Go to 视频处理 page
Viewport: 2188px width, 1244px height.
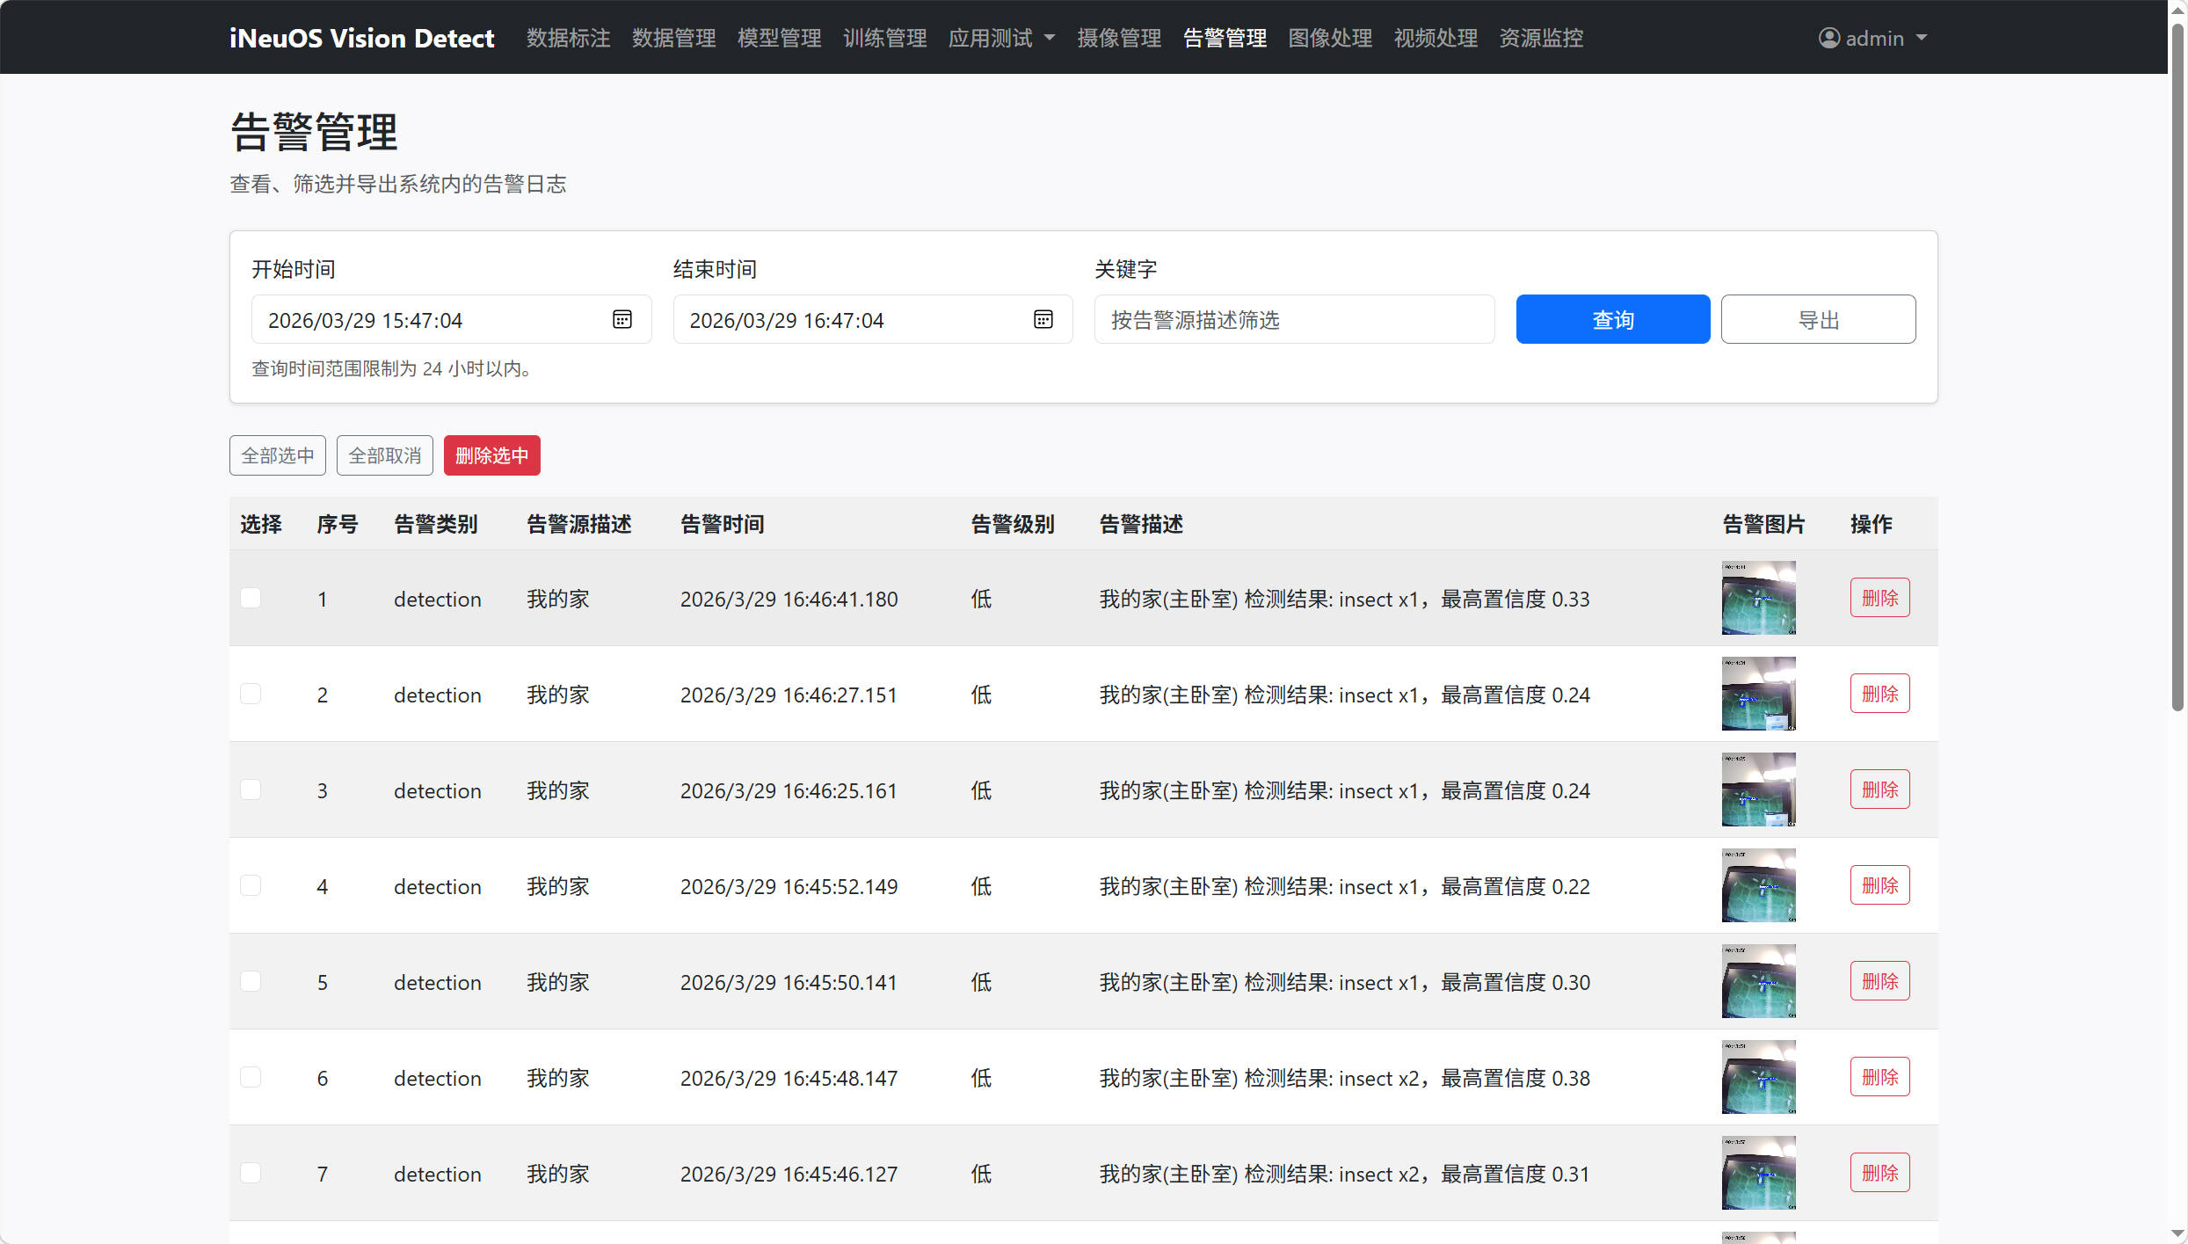(x=1436, y=38)
